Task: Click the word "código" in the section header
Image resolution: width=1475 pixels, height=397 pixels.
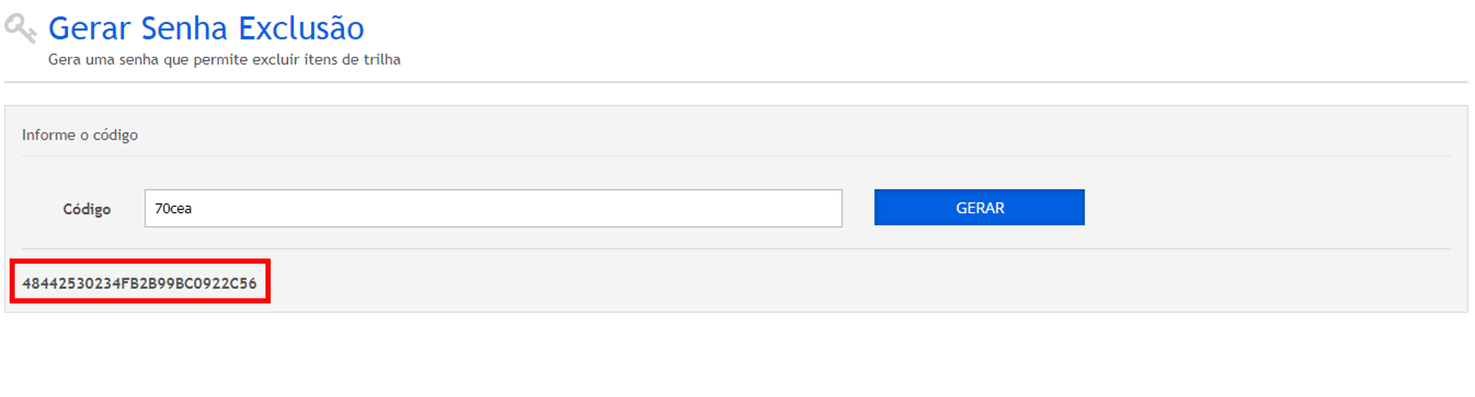Action: tap(115, 135)
